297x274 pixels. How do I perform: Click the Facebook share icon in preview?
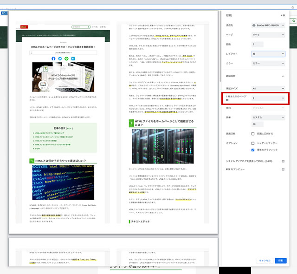tap(53, 59)
